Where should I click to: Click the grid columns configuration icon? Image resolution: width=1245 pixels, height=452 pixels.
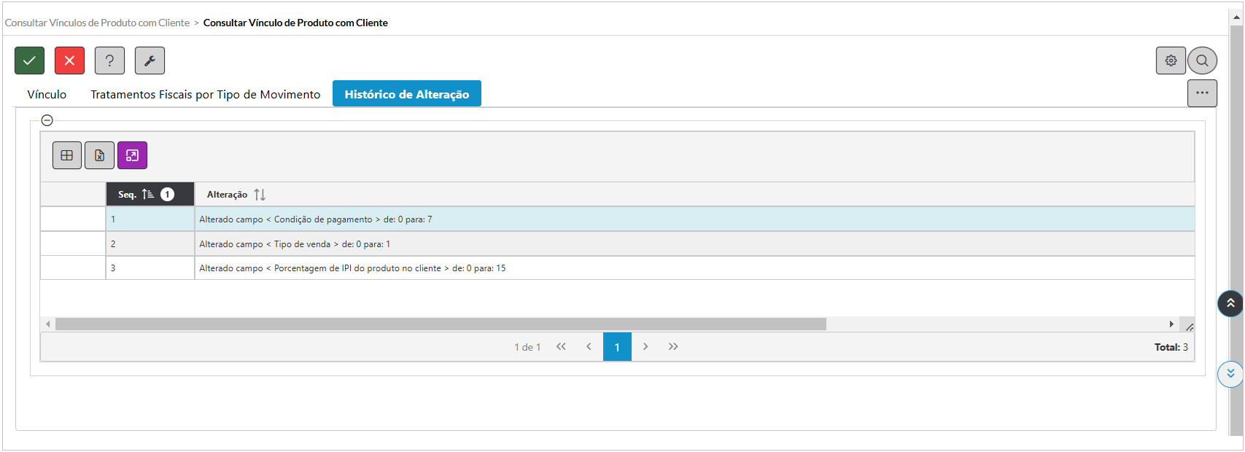point(67,155)
